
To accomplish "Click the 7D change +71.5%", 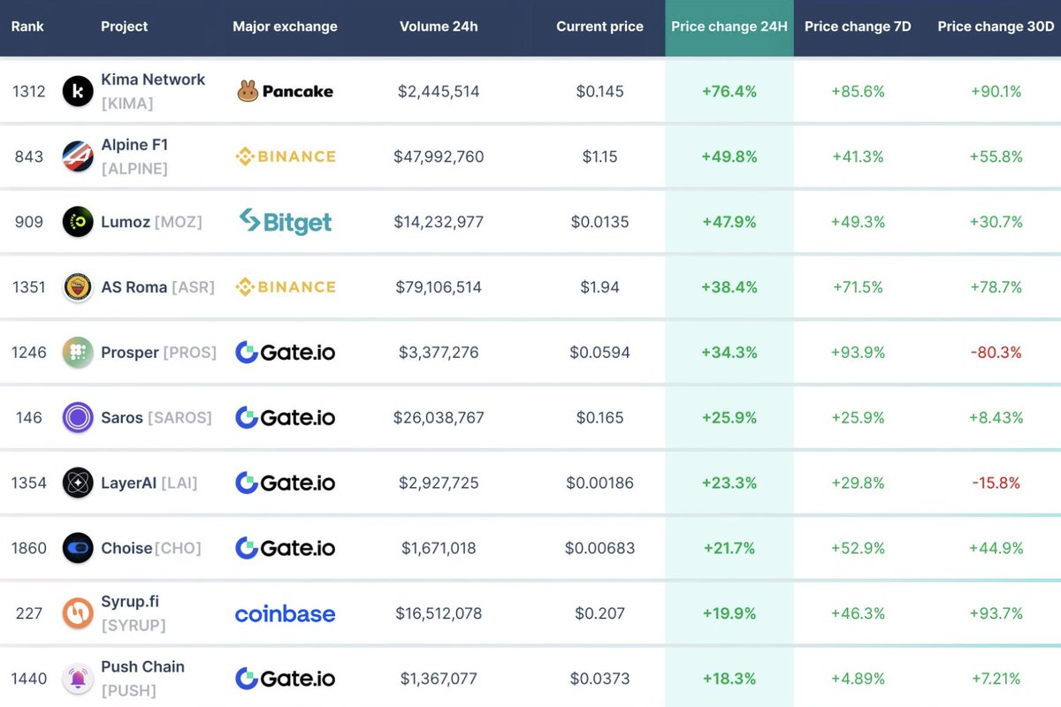I will [x=858, y=287].
